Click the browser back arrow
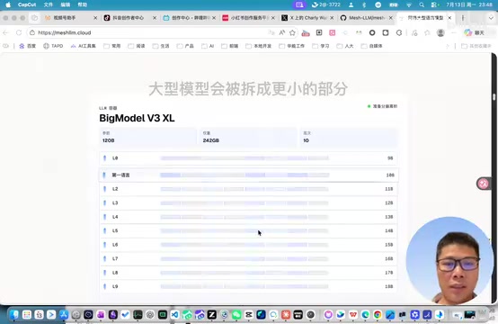498x324 pixels. click(x=5, y=32)
